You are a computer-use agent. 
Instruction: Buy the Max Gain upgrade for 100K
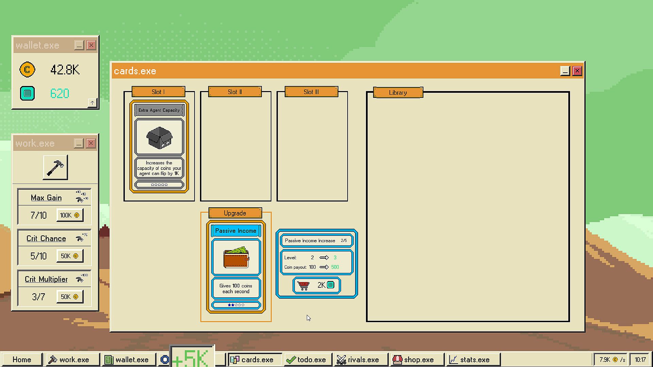[70, 215]
